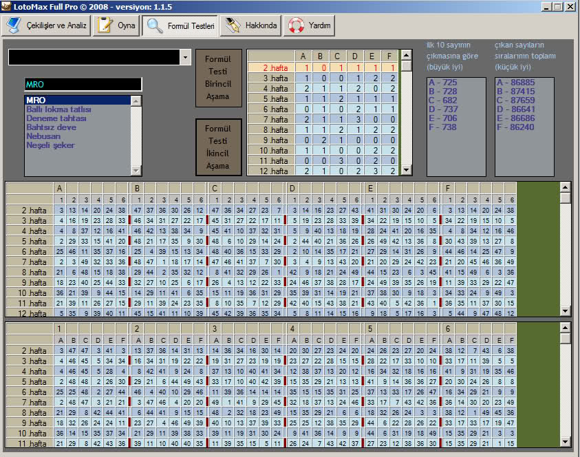Click group header F in the middle grid
The width and height of the screenshot is (580, 457).
448,189
